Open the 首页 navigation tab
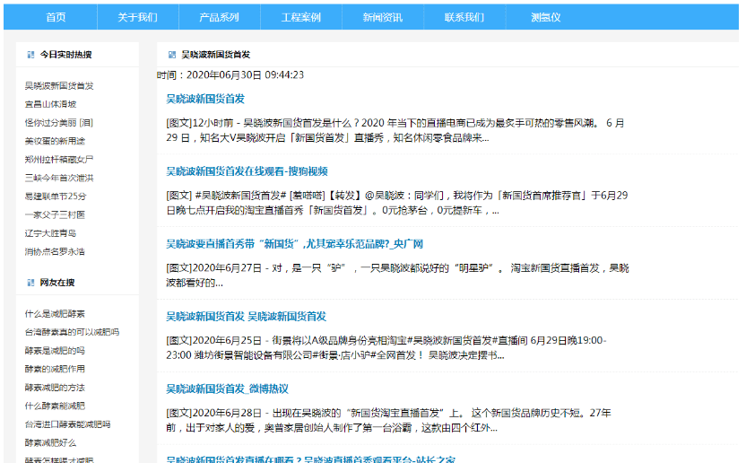Viewport: 746px width, 463px height. click(x=56, y=17)
